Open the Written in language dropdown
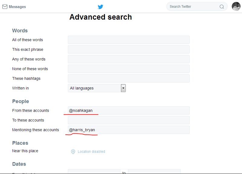 [x=97, y=88]
